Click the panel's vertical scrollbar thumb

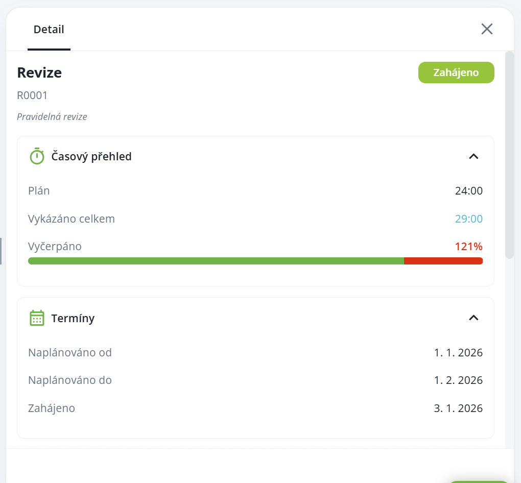tap(509, 153)
